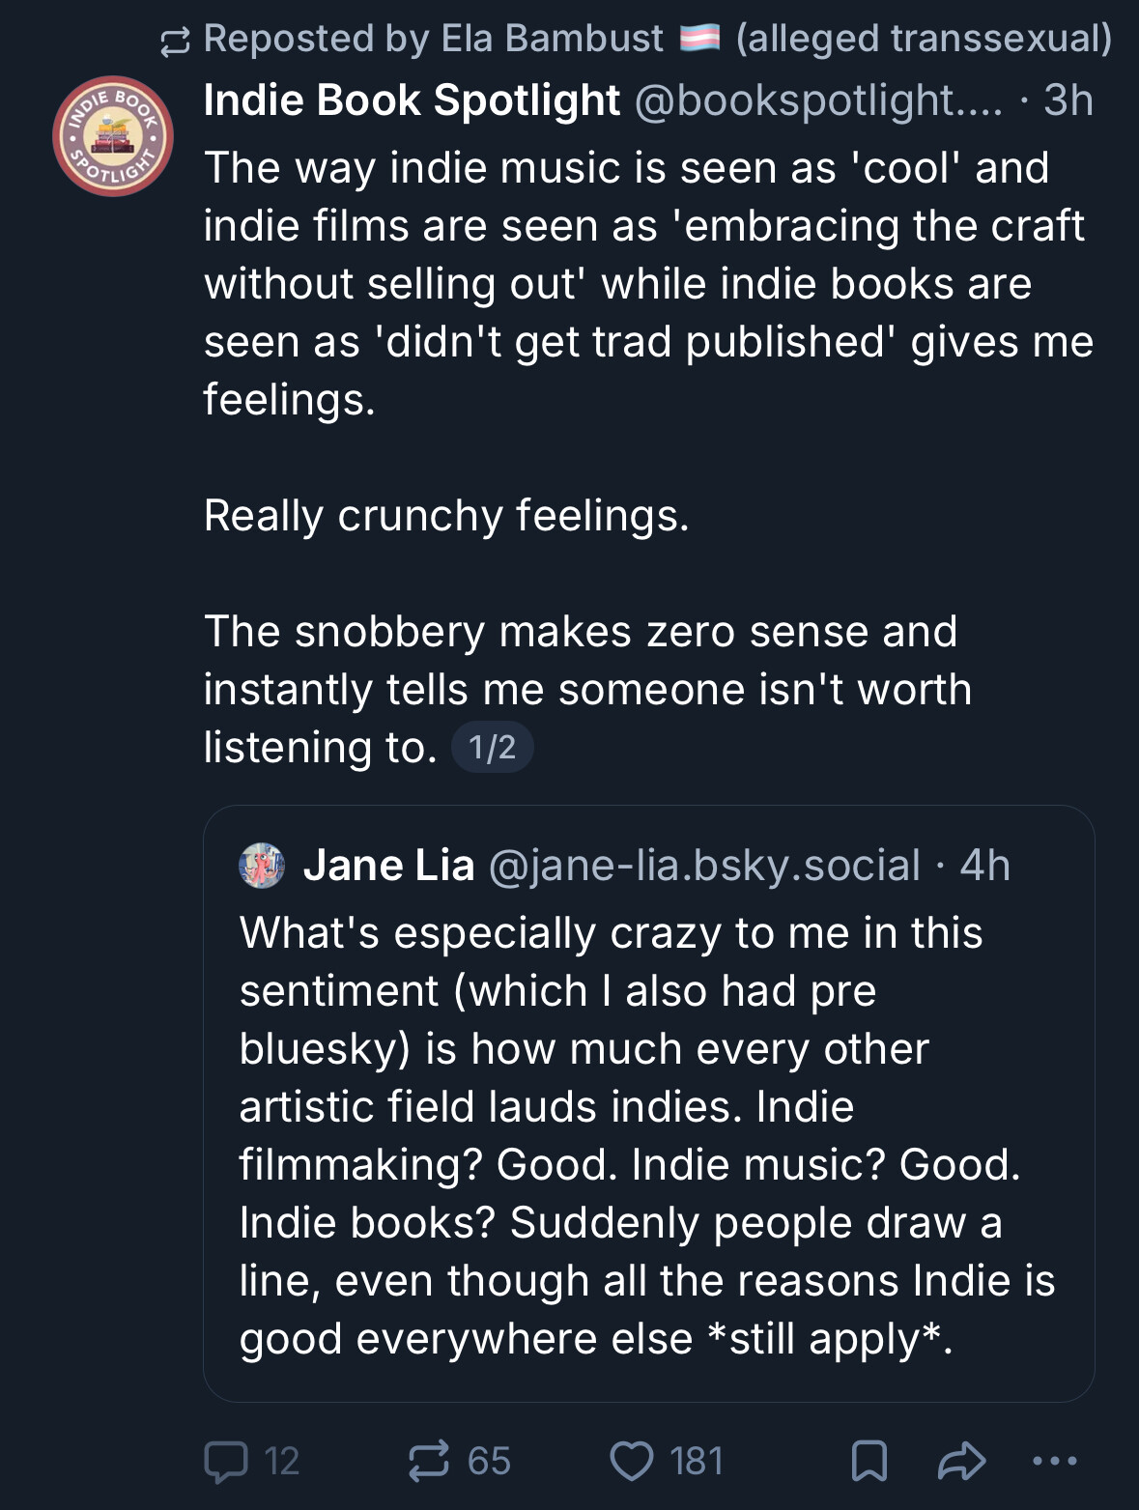Open the quoted post's 4h timestamp
The width and height of the screenshot is (1139, 1510).
(x=985, y=866)
